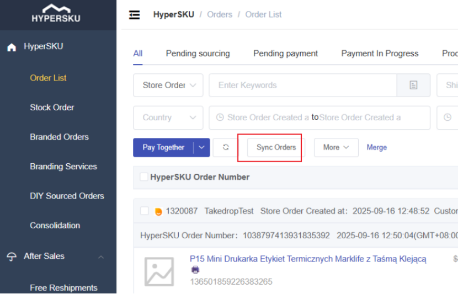
Task: Focus the Enter Keywords search field
Action: click(302, 85)
